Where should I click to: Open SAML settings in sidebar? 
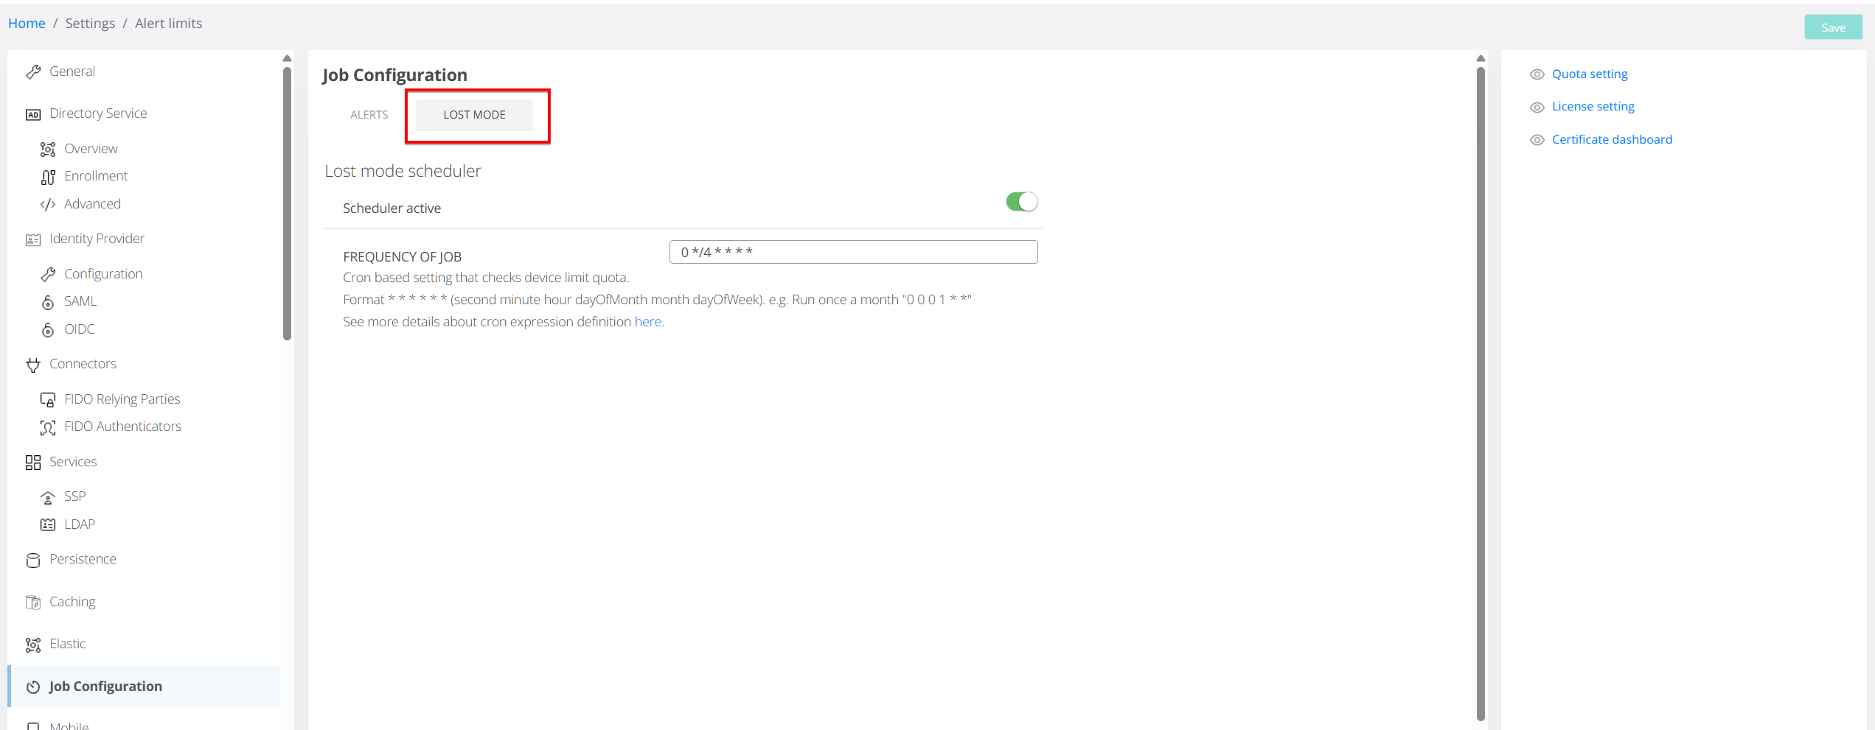pos(80,301)
